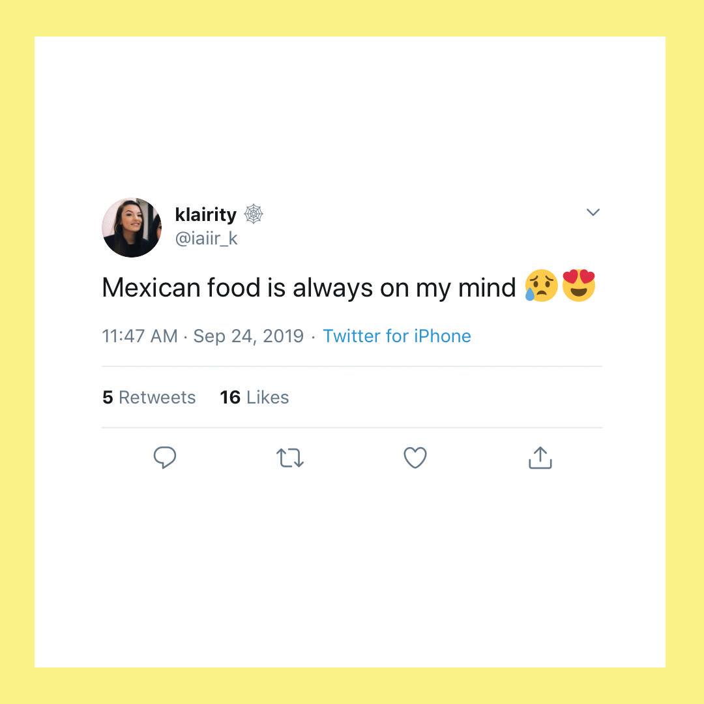Retweet this post using the arrows icon
Viewport: 704px width, 704px height.
pos(290,458)
